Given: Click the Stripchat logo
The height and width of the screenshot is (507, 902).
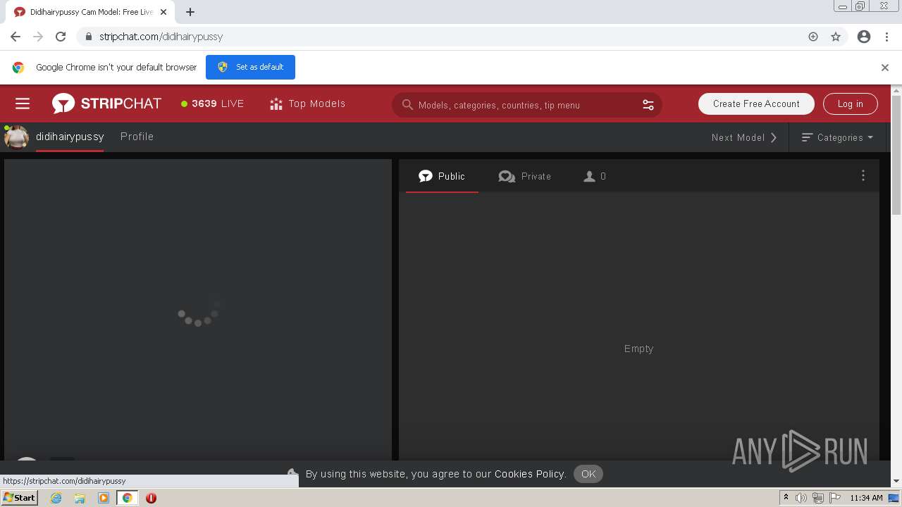Looking at the screenshot, I should (106, 104).
